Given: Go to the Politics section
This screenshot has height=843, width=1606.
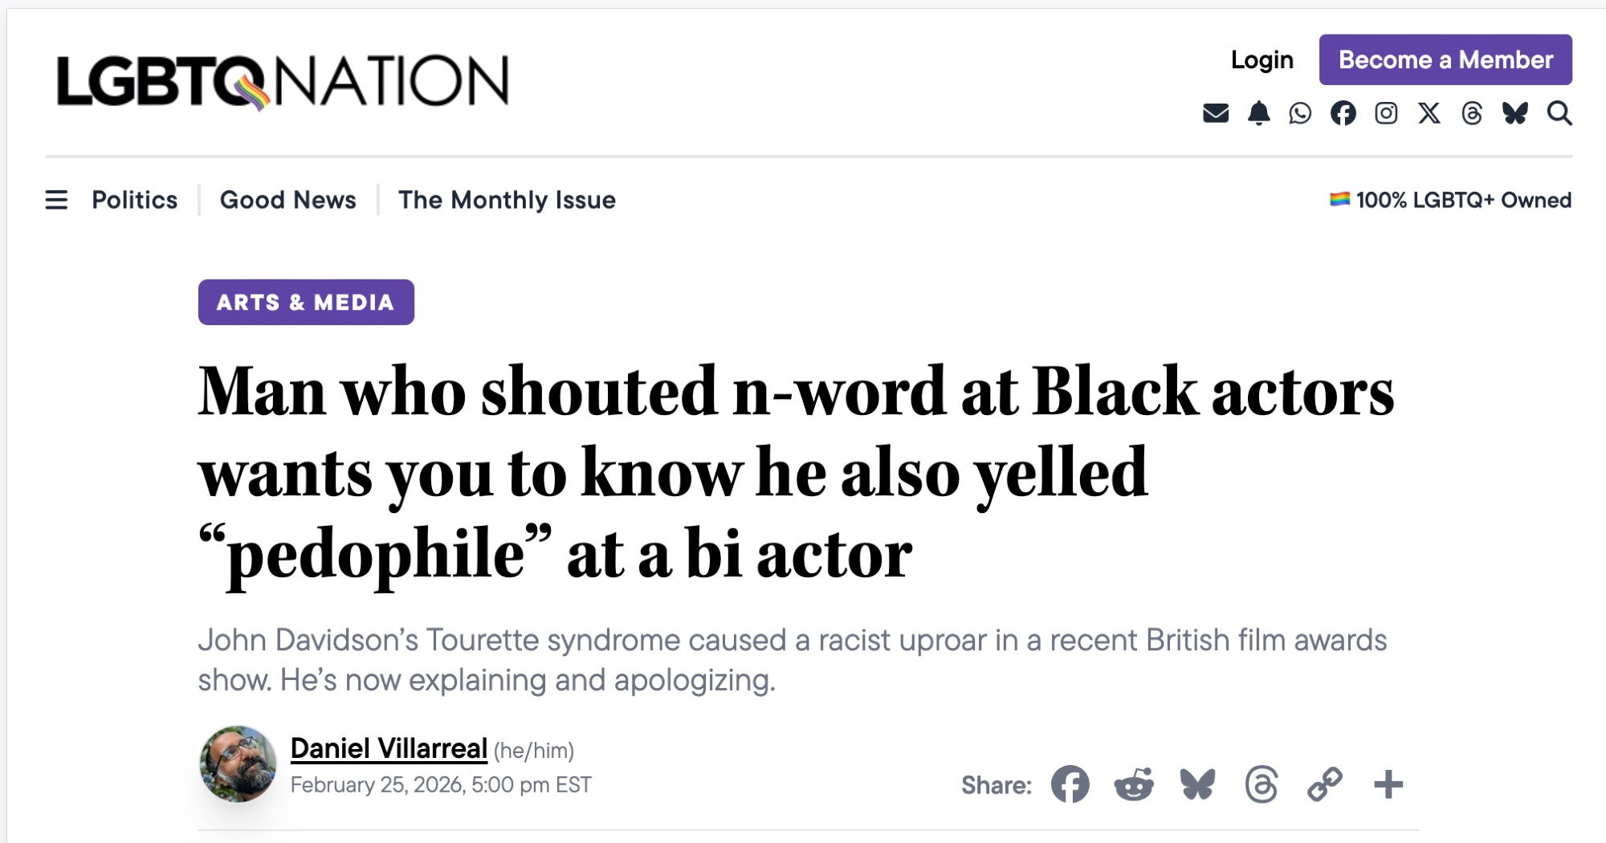Looking at the screenshot, I should [x=135, y=200].
